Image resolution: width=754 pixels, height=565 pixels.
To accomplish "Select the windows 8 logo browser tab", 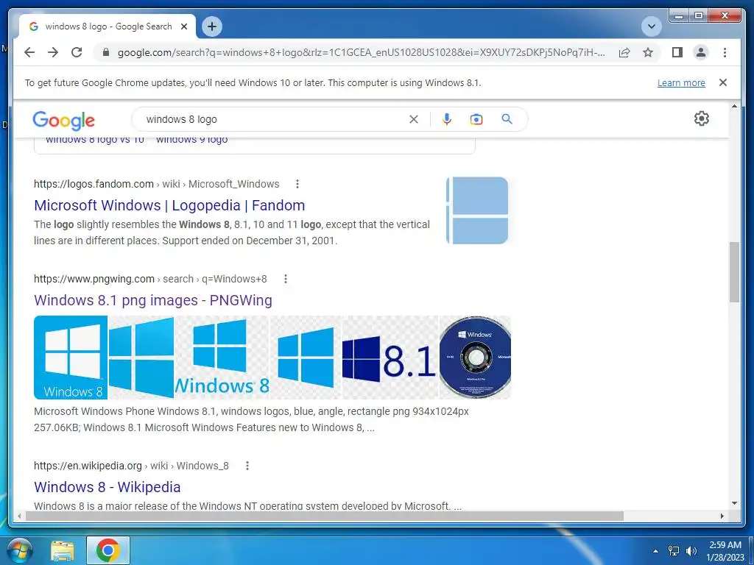I will tap(108, 27).
